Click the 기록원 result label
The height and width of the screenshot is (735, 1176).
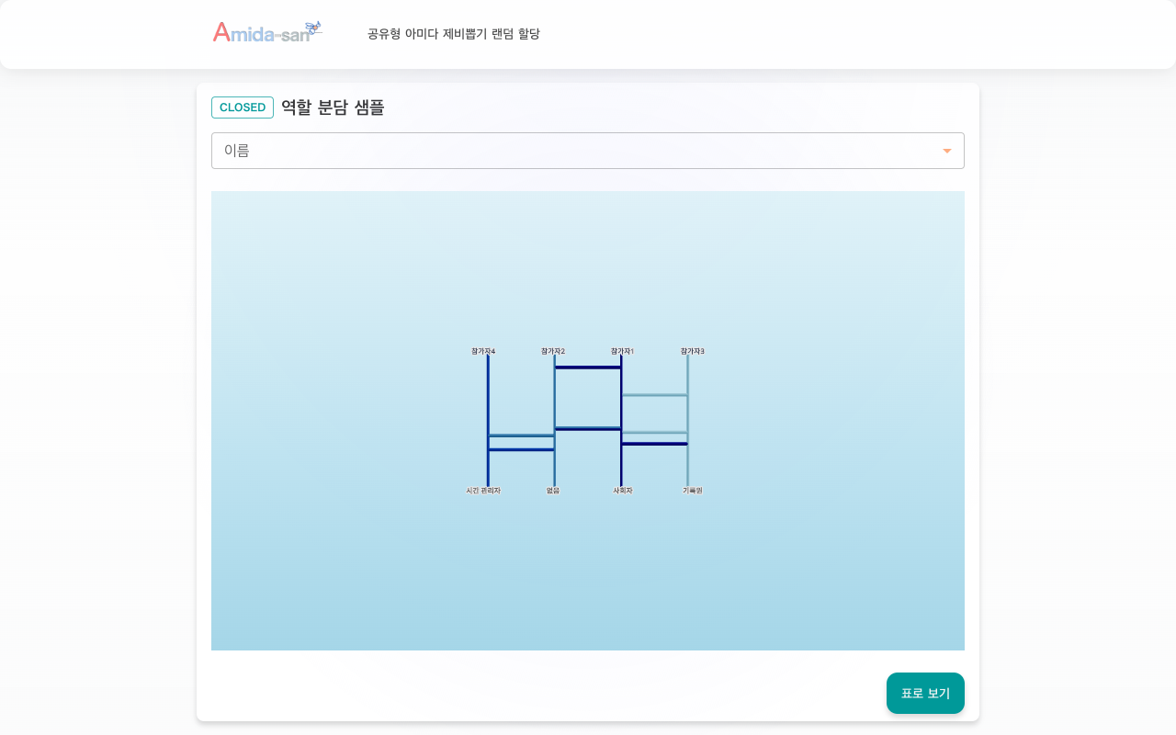[693, 491]
